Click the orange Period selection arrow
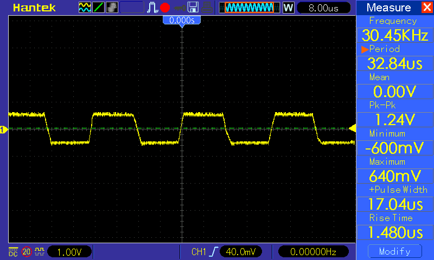This screenshot has width=434, height=260. click(365, 49)
